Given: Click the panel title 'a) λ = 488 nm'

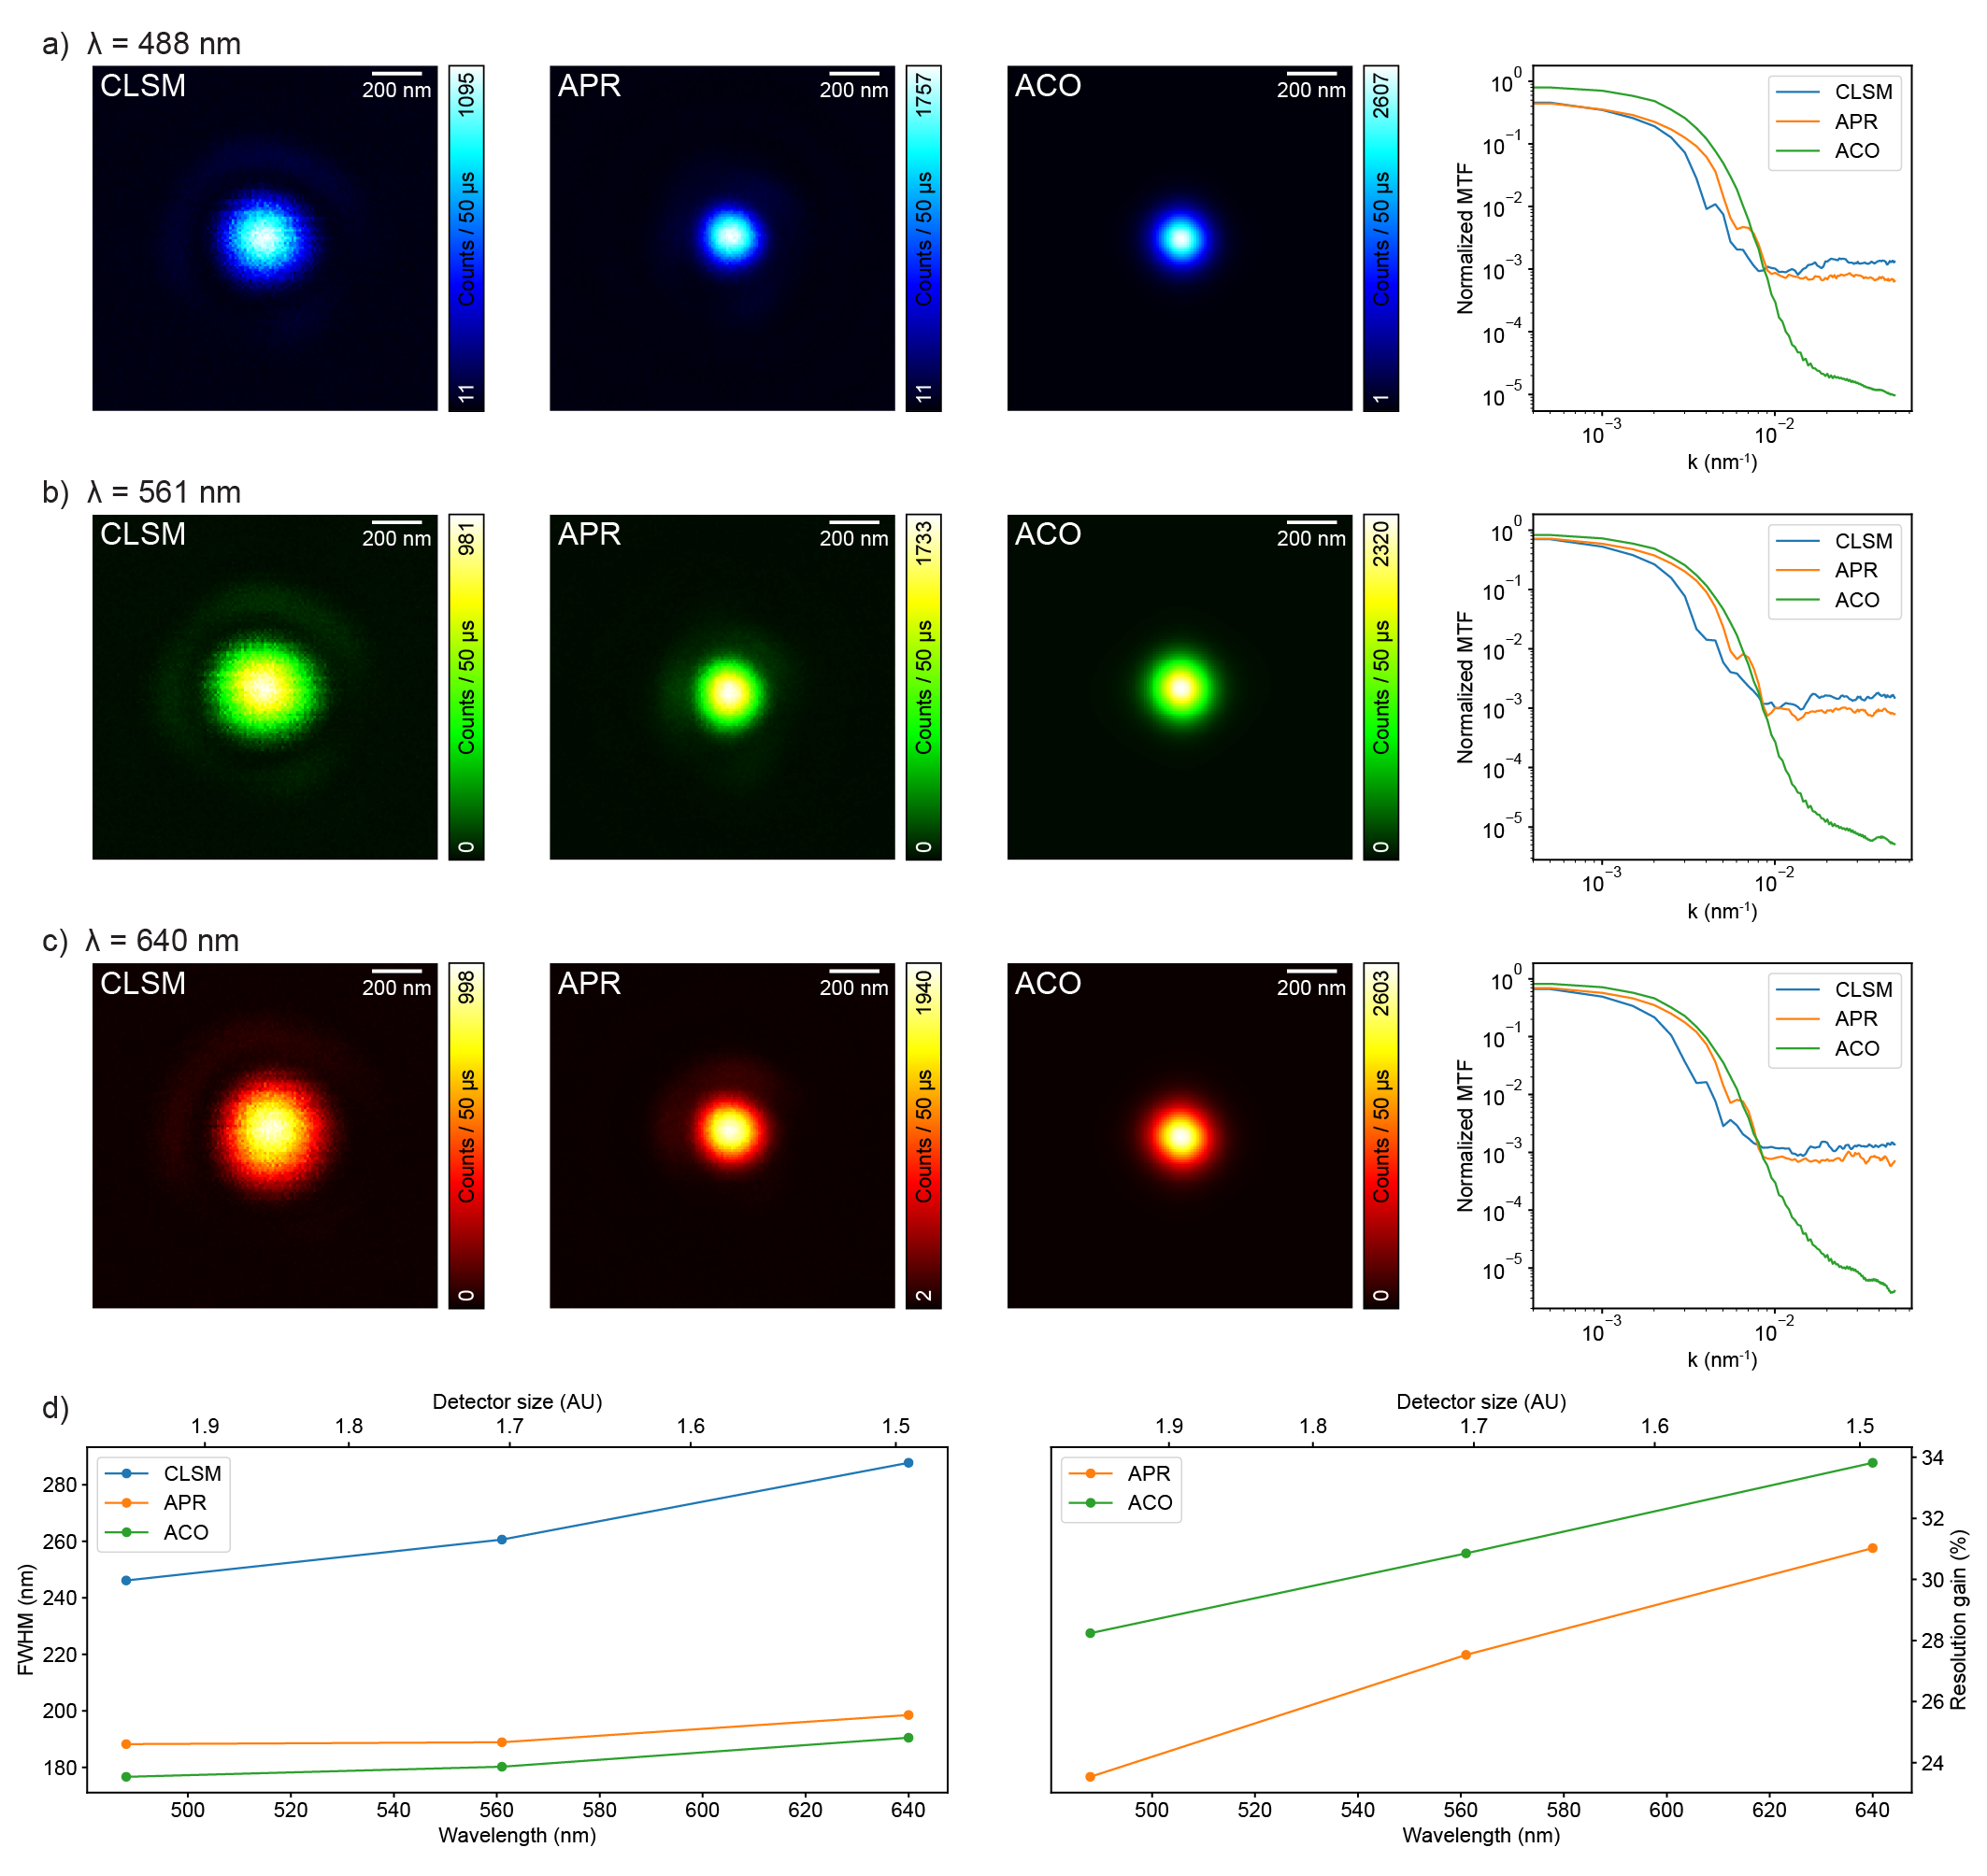Looking at the screenshot, I should pos(141,44).
